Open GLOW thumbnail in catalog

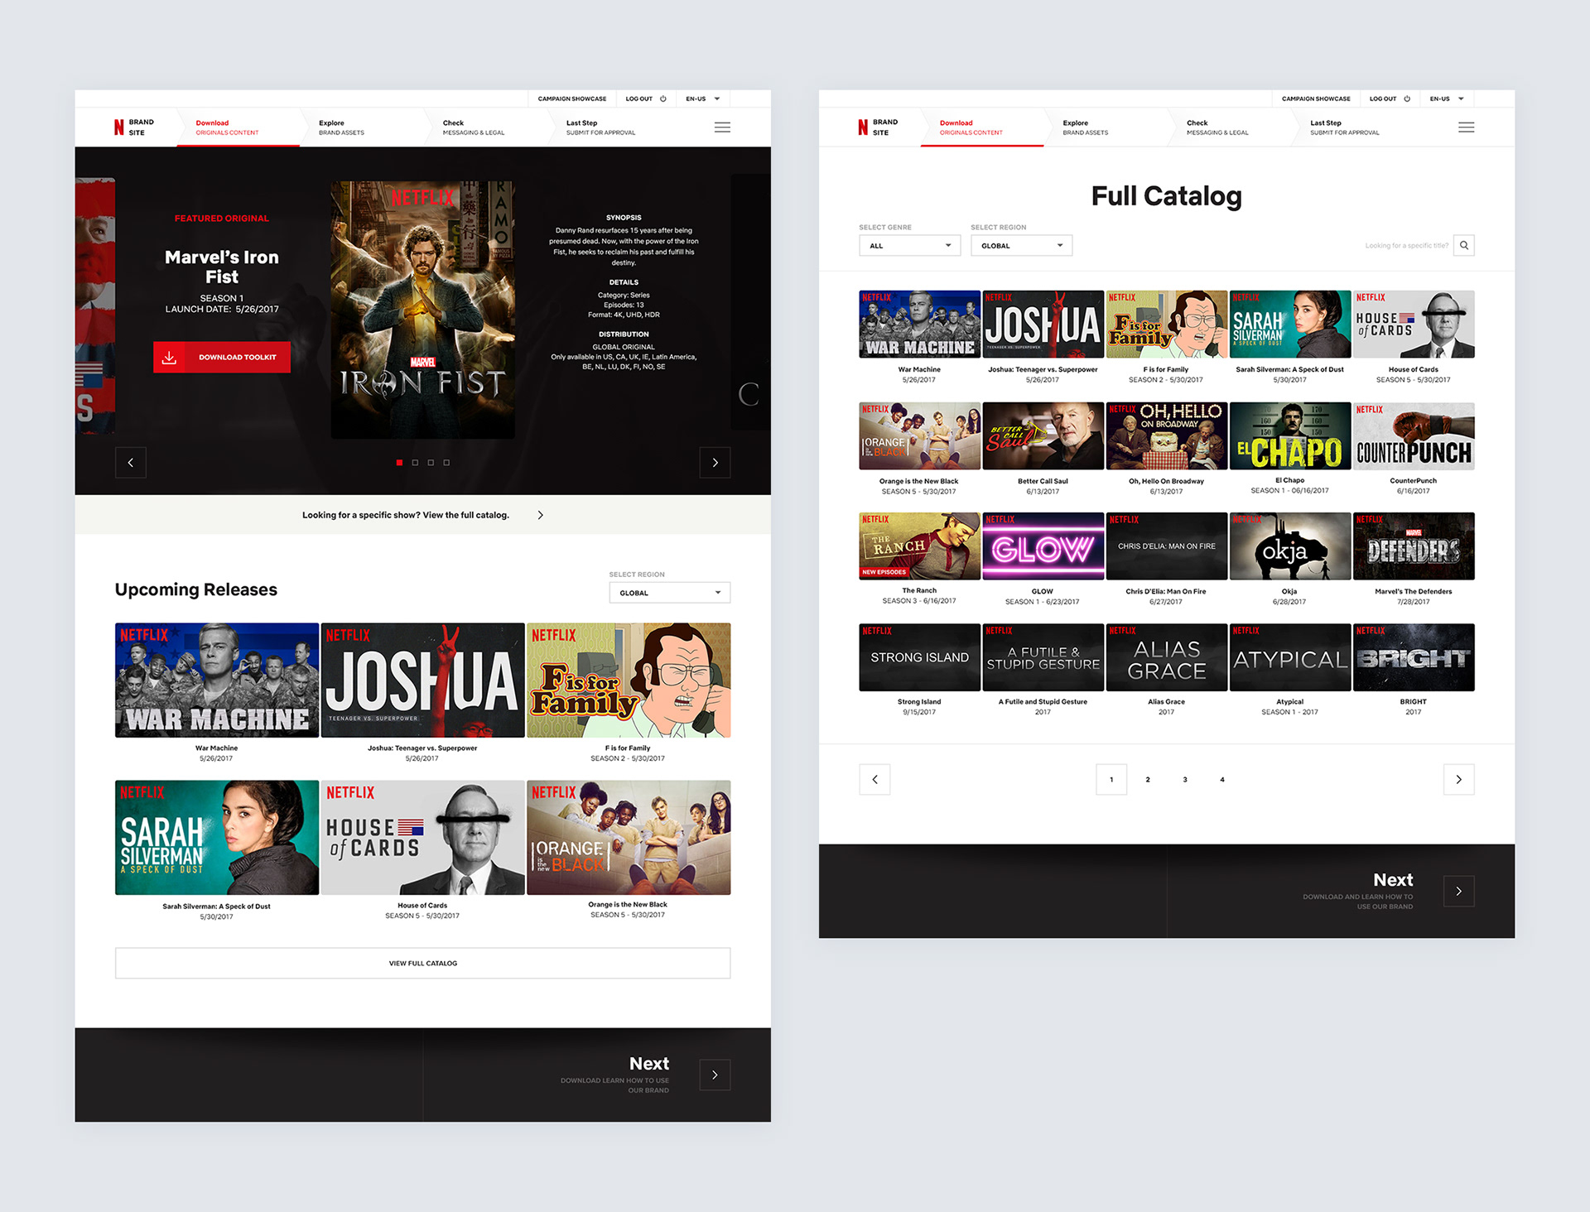tap(1043, 546)
